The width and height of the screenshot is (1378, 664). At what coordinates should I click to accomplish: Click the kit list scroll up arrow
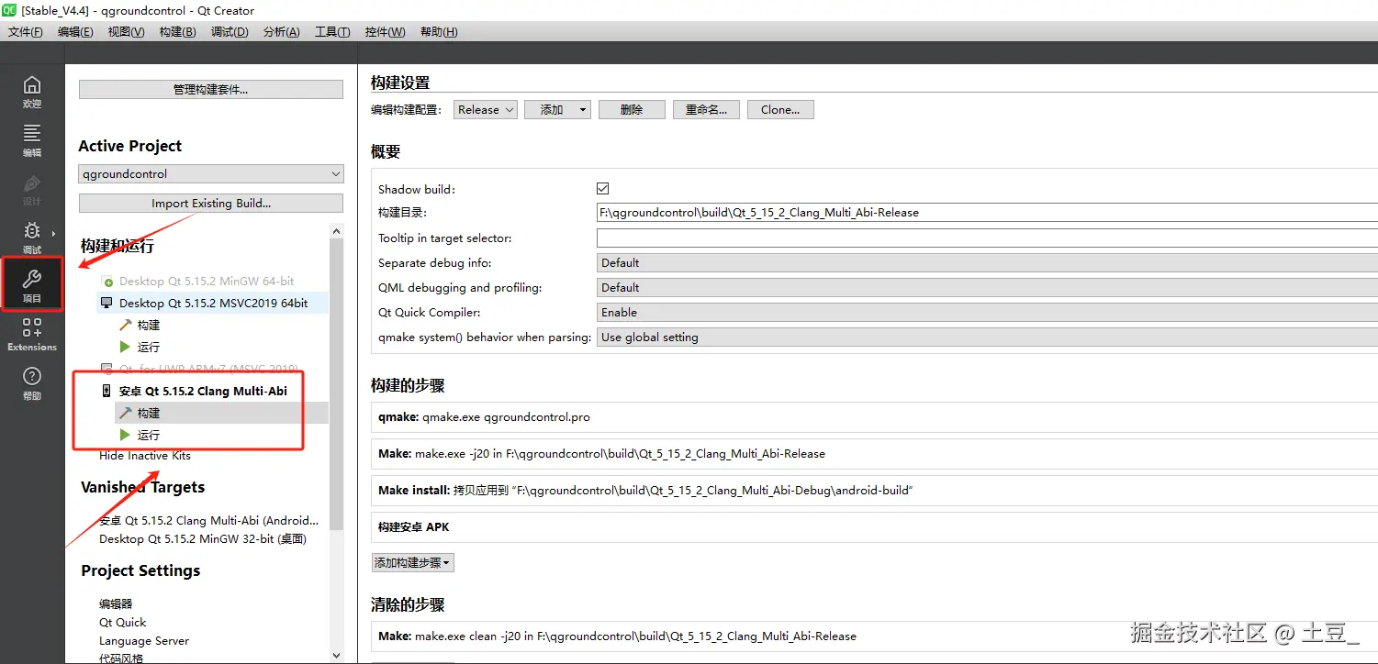pos(336,231)
